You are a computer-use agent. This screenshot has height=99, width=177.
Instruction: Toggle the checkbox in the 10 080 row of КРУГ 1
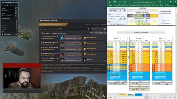point(114,65)
